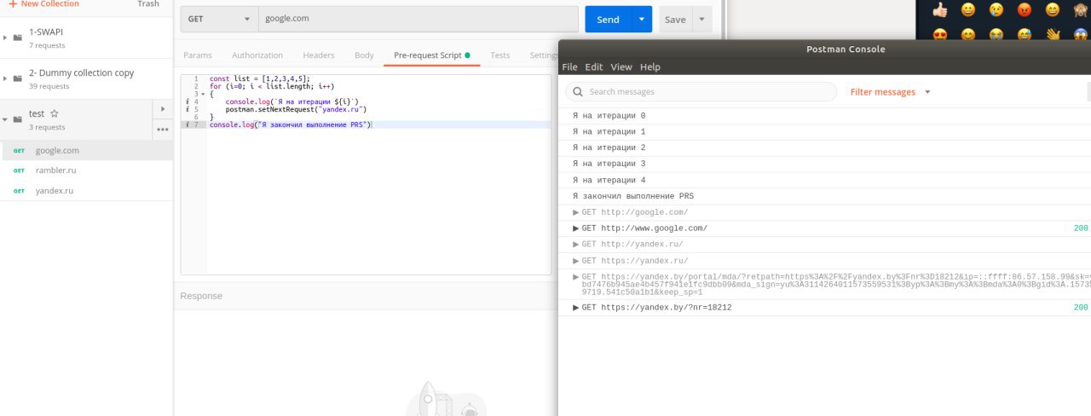1091x416 pixels.
Task: Click the GET badge next to rambler.ru
Action: pyautogui.click(x=19, y=170)
